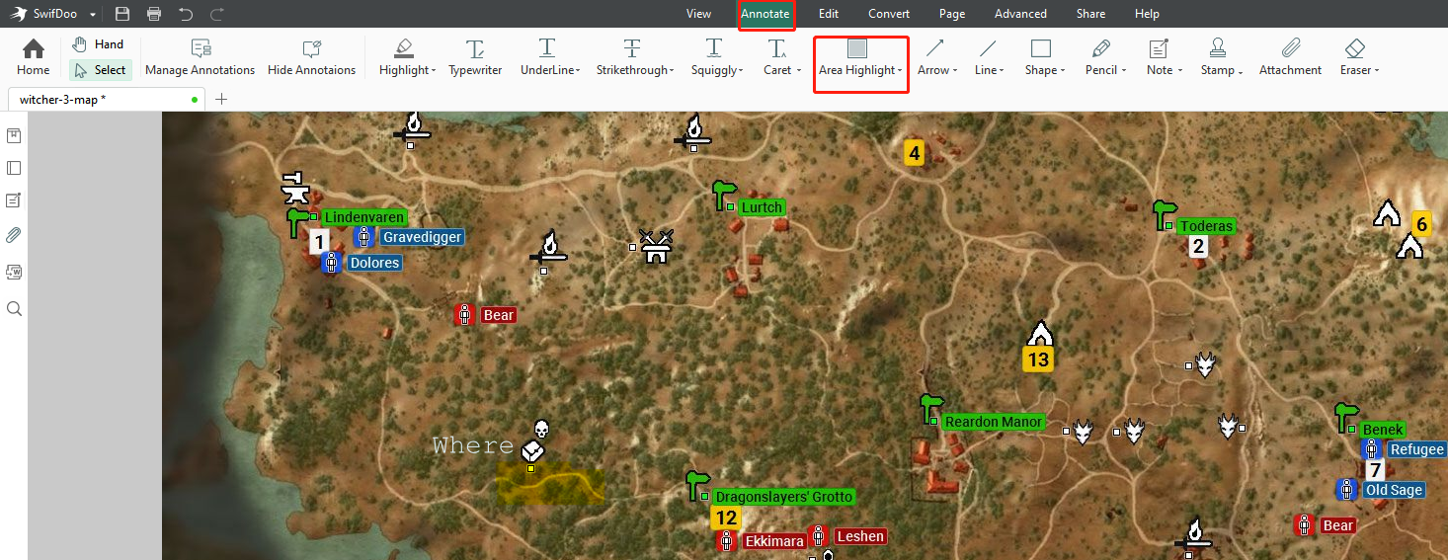Click Hide Annotations tool
Viewport: 1448px width, 560px height.
pos(312,57)
